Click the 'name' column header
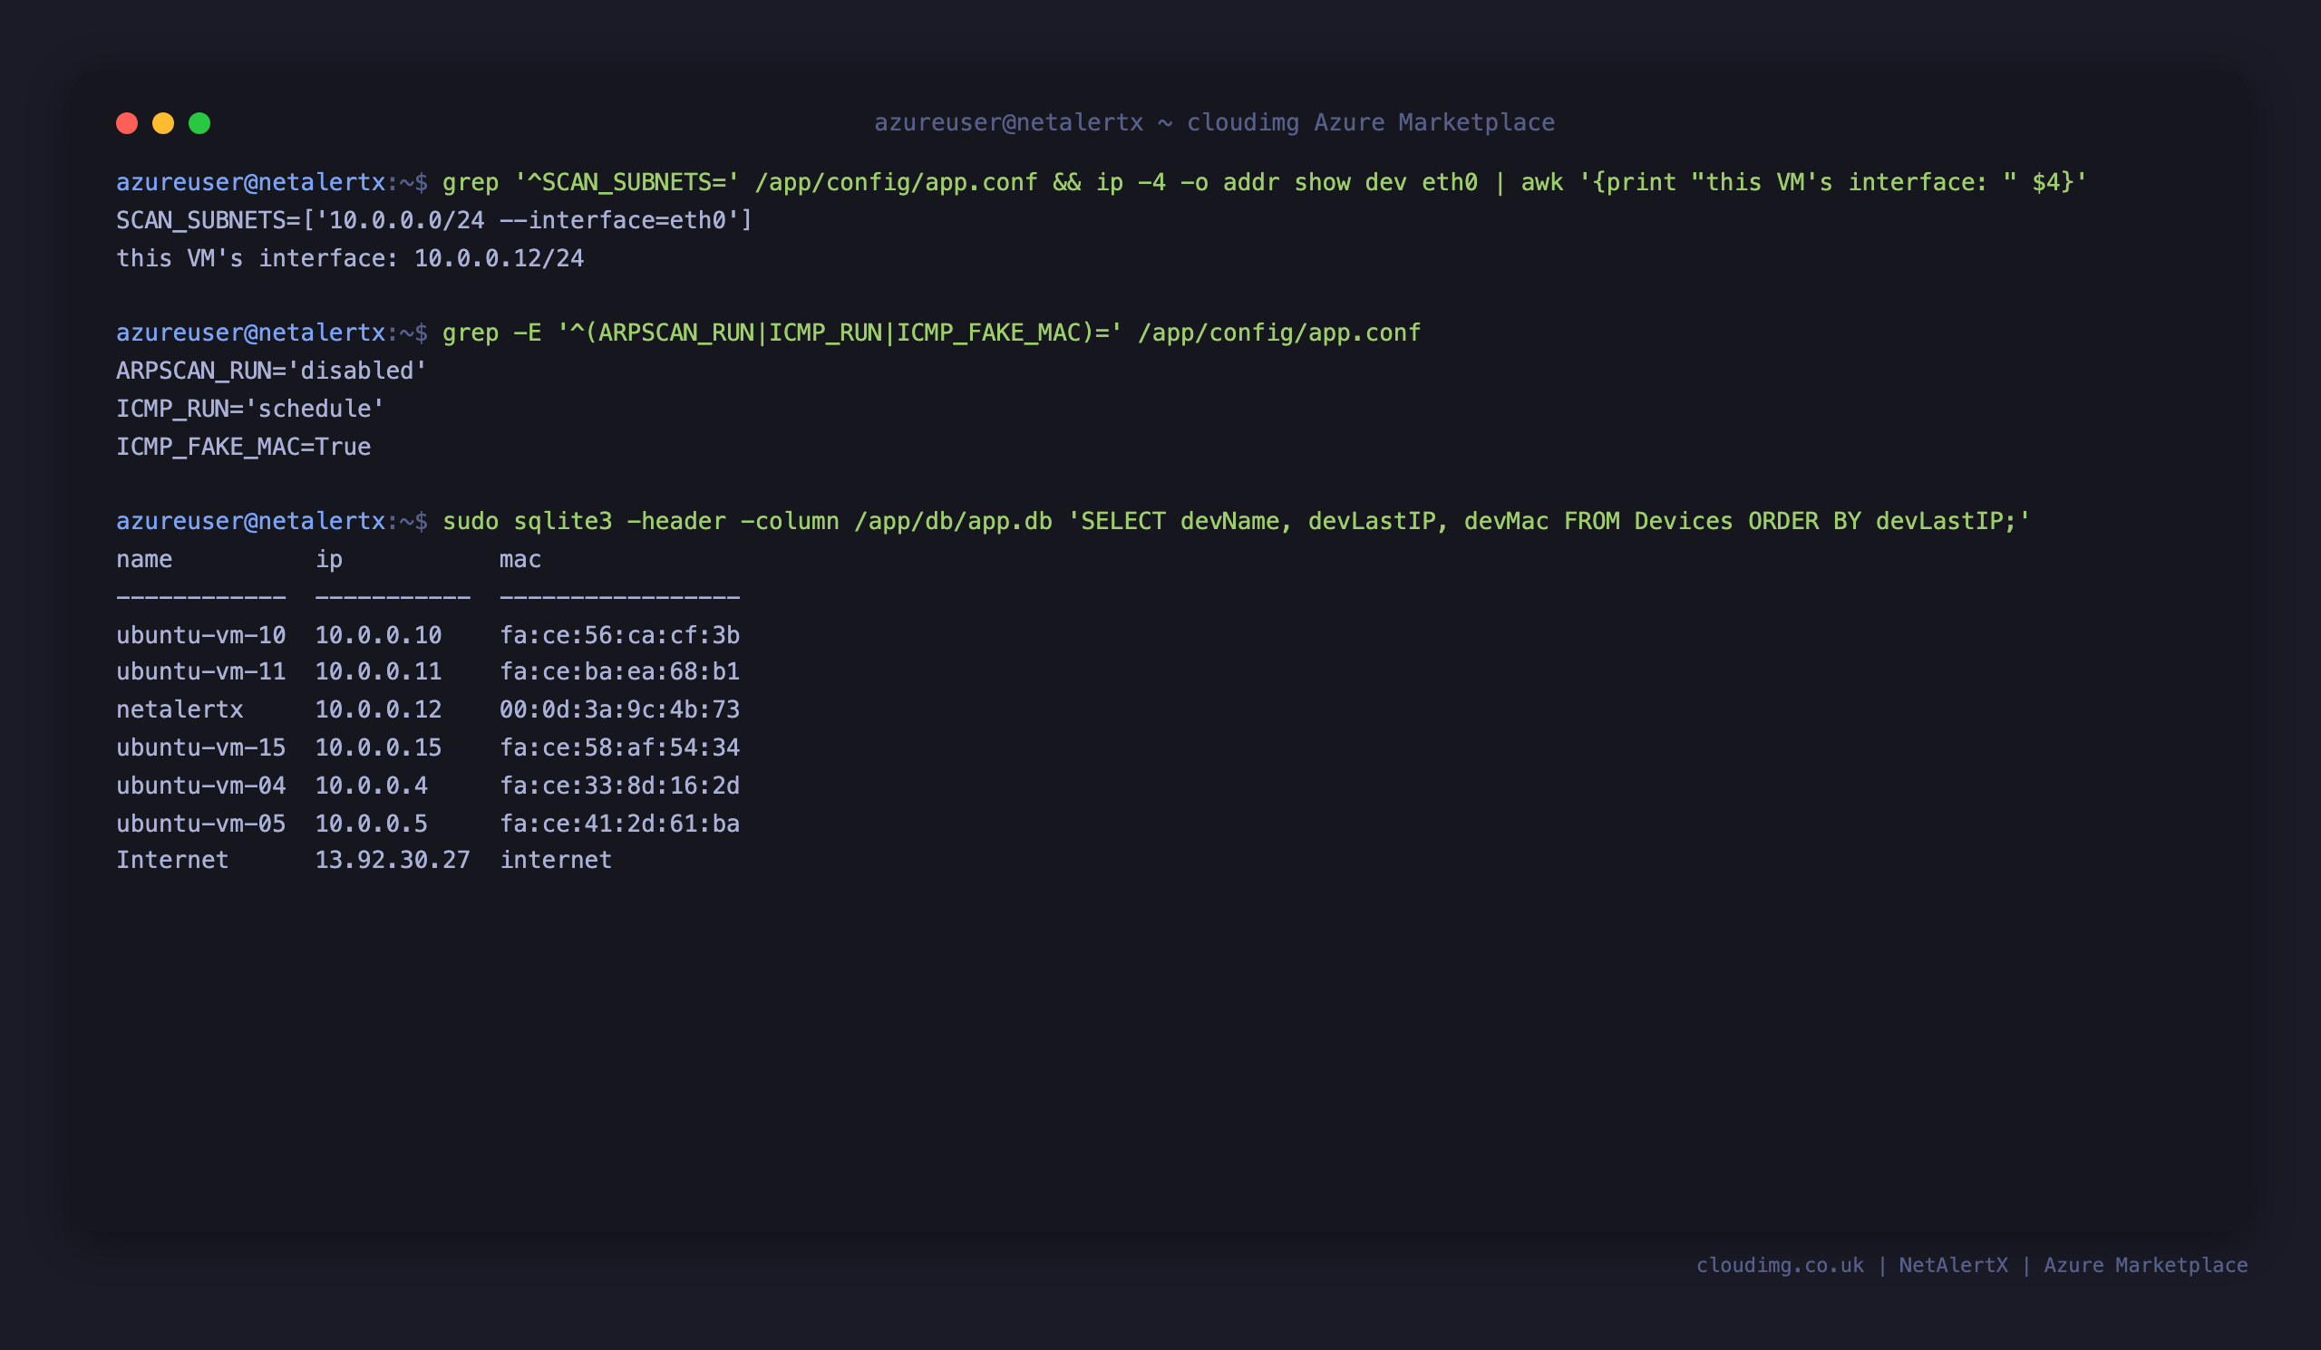This screenshot has height=1350, width=2321. coord(144,560)
